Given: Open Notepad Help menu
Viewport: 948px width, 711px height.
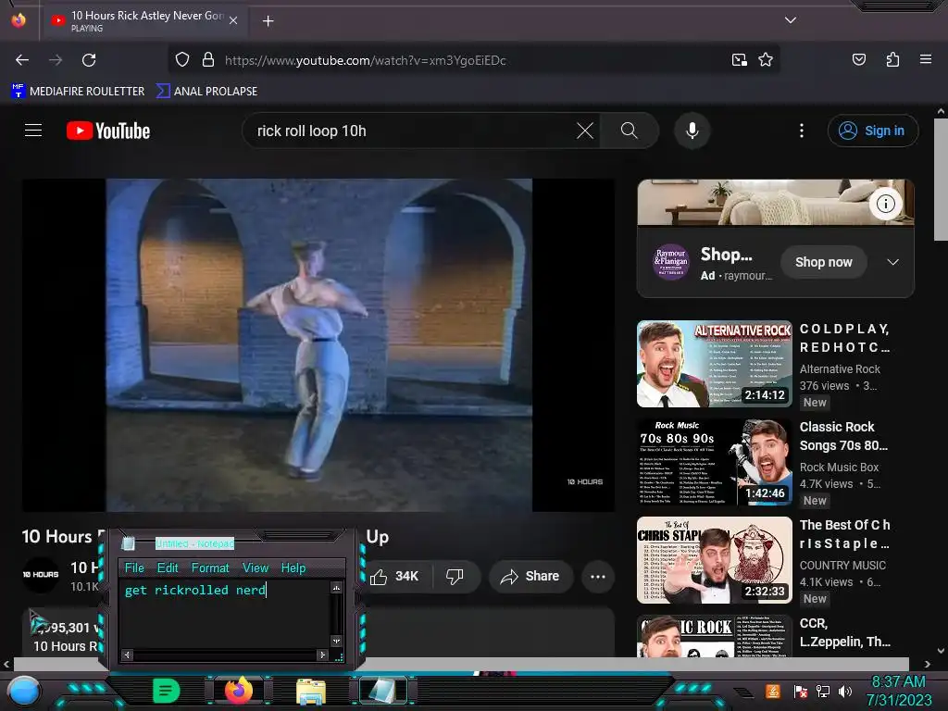Looking at the screenshot, I should (293, 568).
